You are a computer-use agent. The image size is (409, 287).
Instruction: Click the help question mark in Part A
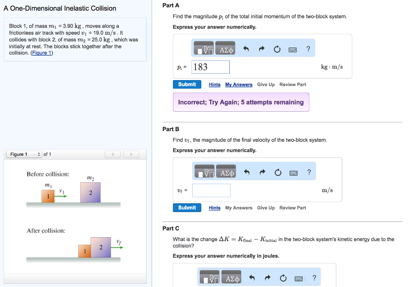[x=308, y=49]
